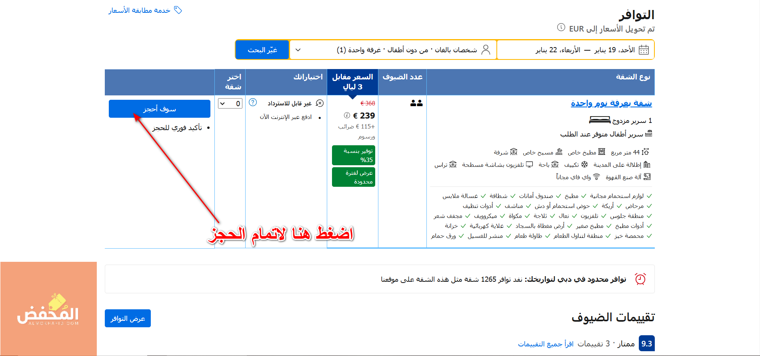Image resolution: width=760 pixels, height=356 pixels.
Task: Click the non-refundable question mark icon
Action: coord(253,103)
